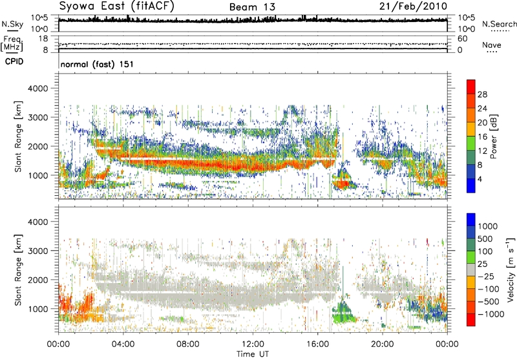
Task: Pick the bright green segment of Velocity colorbar
Action: click(x=471, y=257)
